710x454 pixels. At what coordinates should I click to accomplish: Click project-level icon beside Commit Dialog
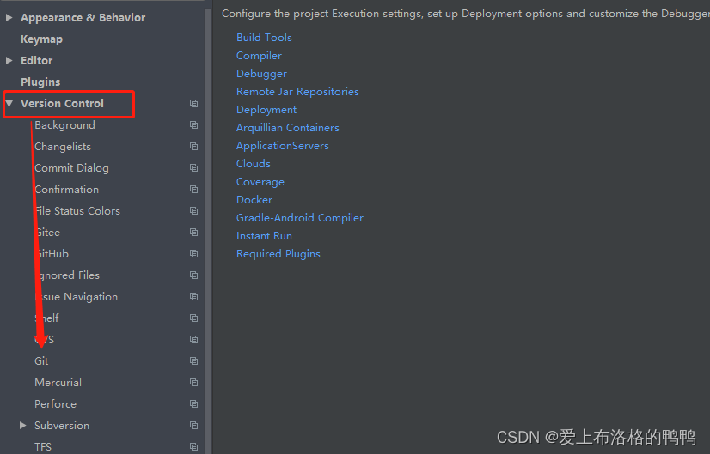tap(193, 167)
